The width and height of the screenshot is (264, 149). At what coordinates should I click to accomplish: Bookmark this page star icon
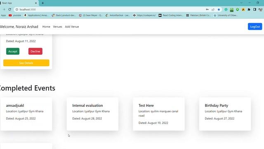219,10
